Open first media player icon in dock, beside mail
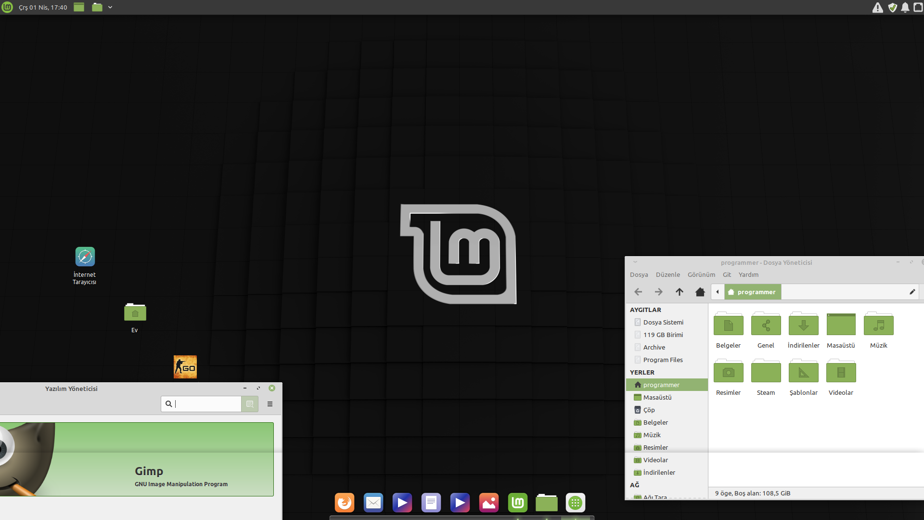The height and width of the screenshot is (520, 924). coord(402,503)
